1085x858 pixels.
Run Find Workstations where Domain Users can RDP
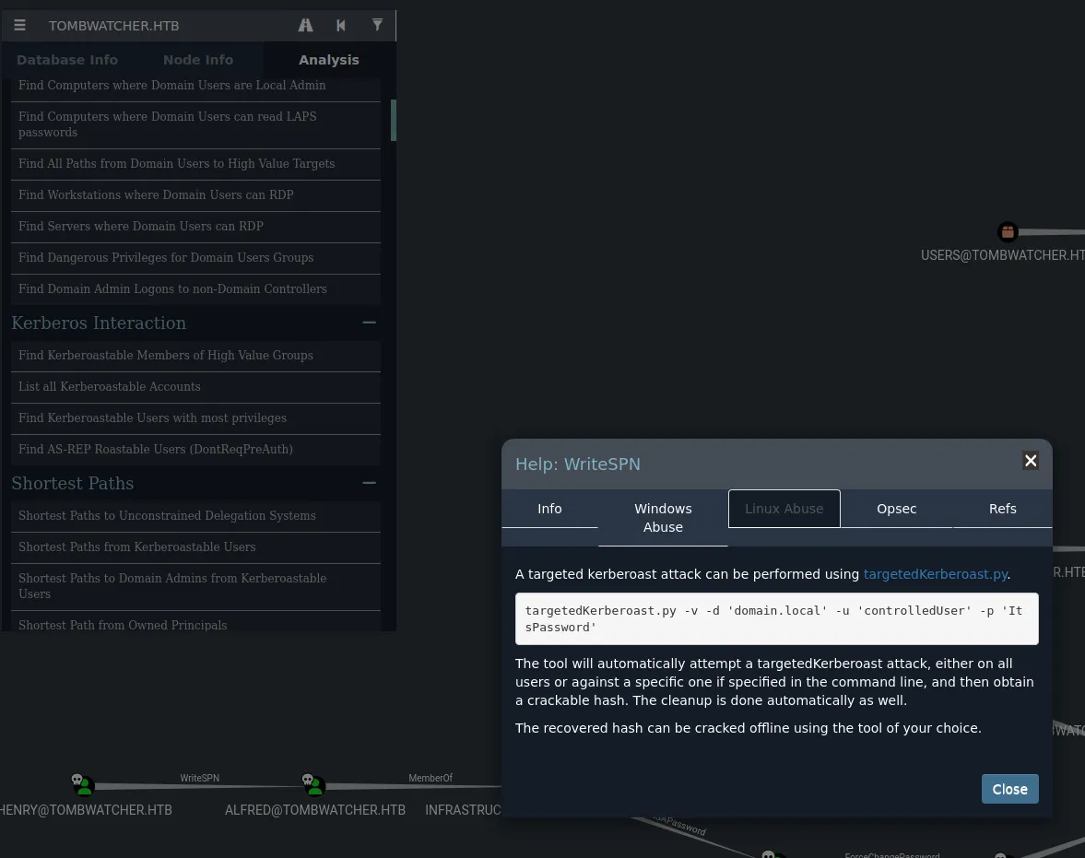tap(195, 195)
